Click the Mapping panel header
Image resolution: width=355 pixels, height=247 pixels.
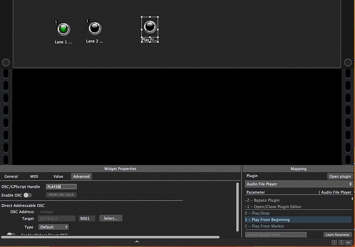point(298,169)
